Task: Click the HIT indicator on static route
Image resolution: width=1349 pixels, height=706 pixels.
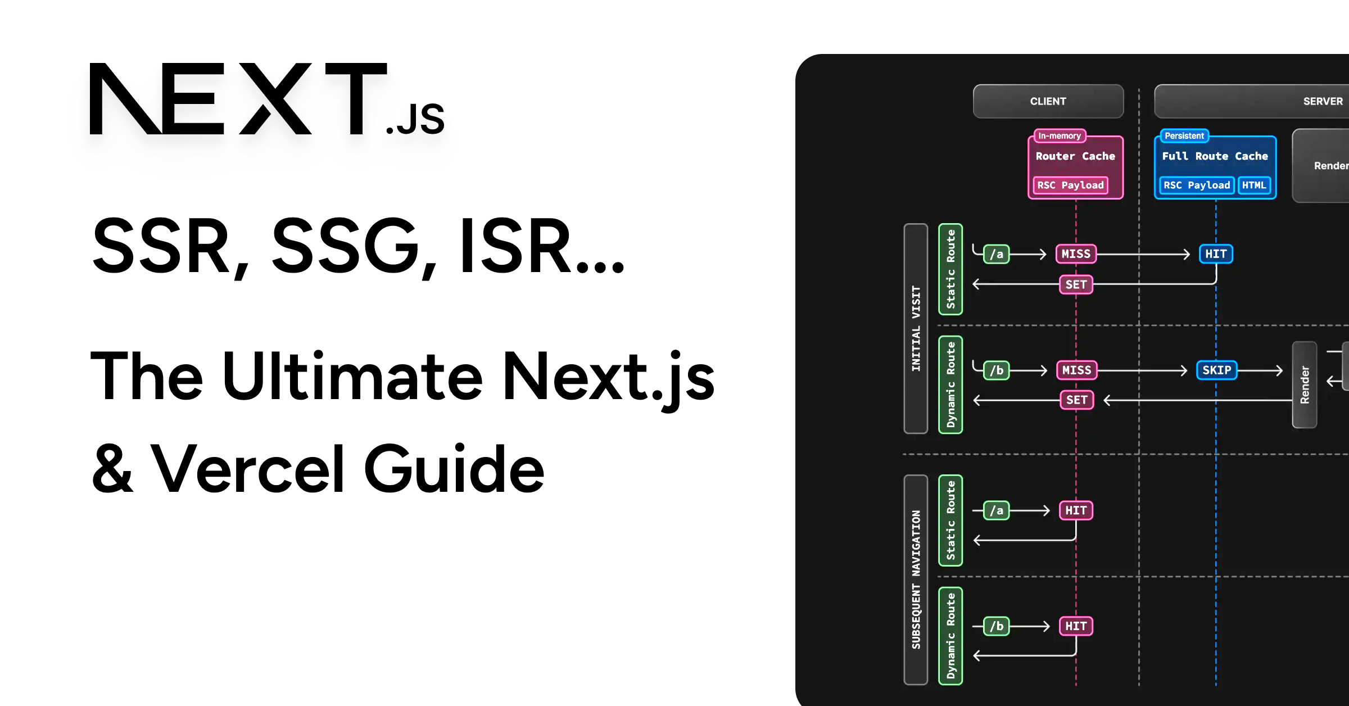Action: coord(1216,252)
